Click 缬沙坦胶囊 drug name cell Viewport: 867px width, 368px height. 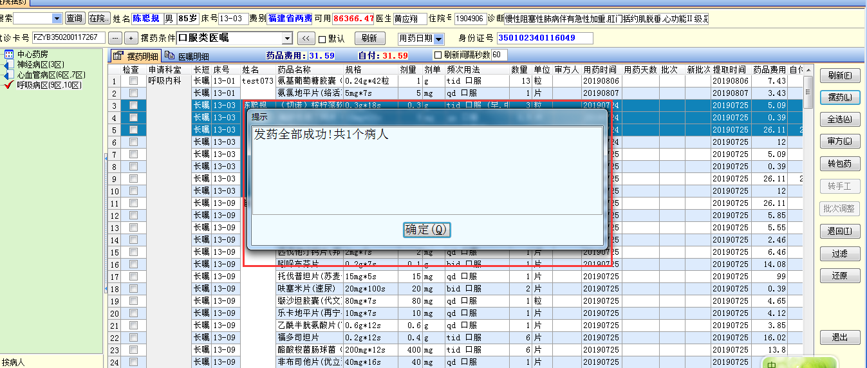coord(310,301)
